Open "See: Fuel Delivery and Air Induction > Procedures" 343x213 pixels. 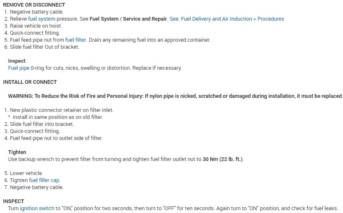(x=227, y=19)
